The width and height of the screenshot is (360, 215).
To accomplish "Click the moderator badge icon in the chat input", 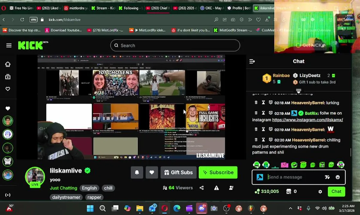I will [260, 177].
